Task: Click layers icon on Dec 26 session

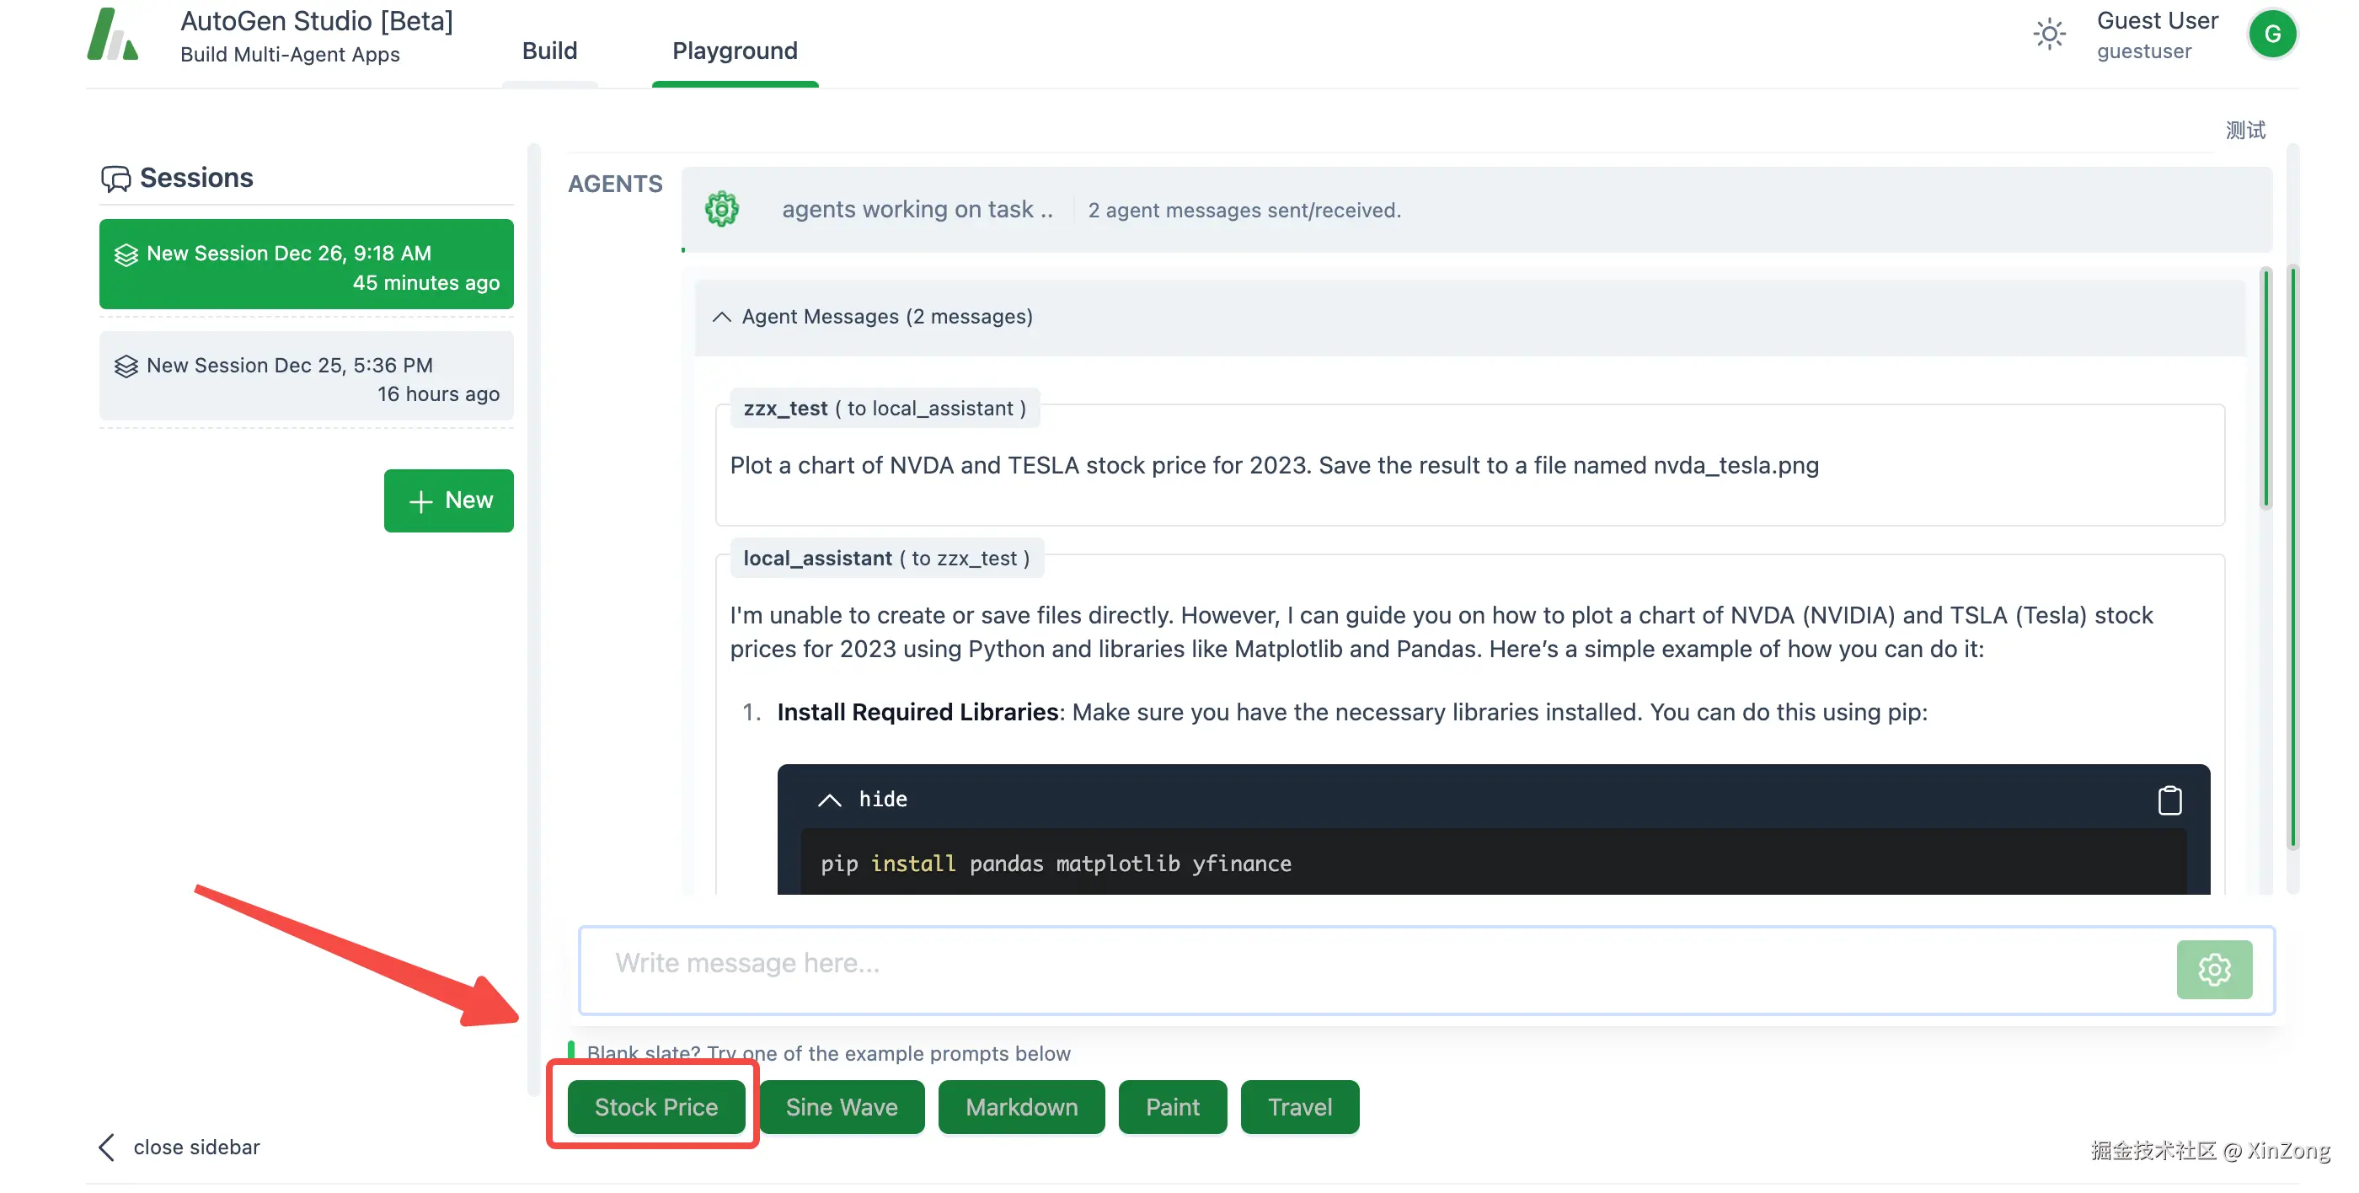Action: pyautogui.click(x=126, y=254)
